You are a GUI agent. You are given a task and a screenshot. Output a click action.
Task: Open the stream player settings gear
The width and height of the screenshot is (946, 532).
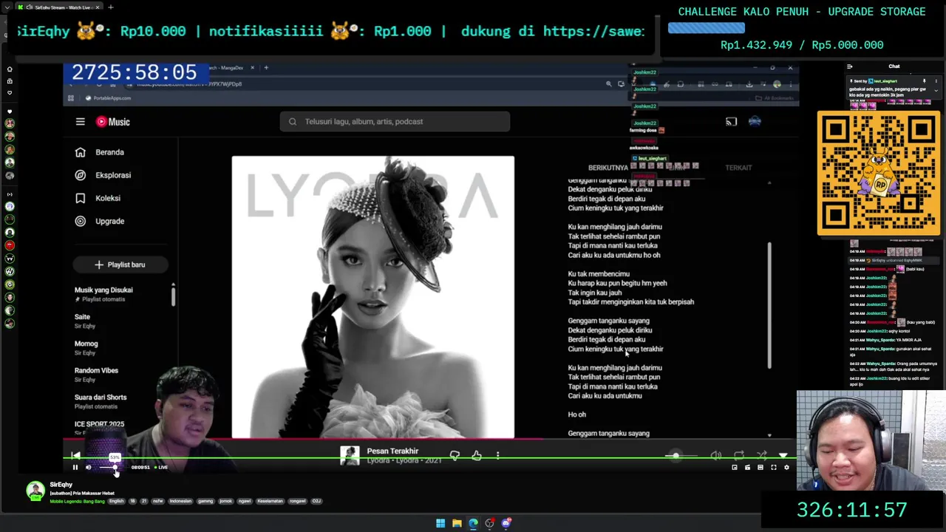click(x=786, y=467)
